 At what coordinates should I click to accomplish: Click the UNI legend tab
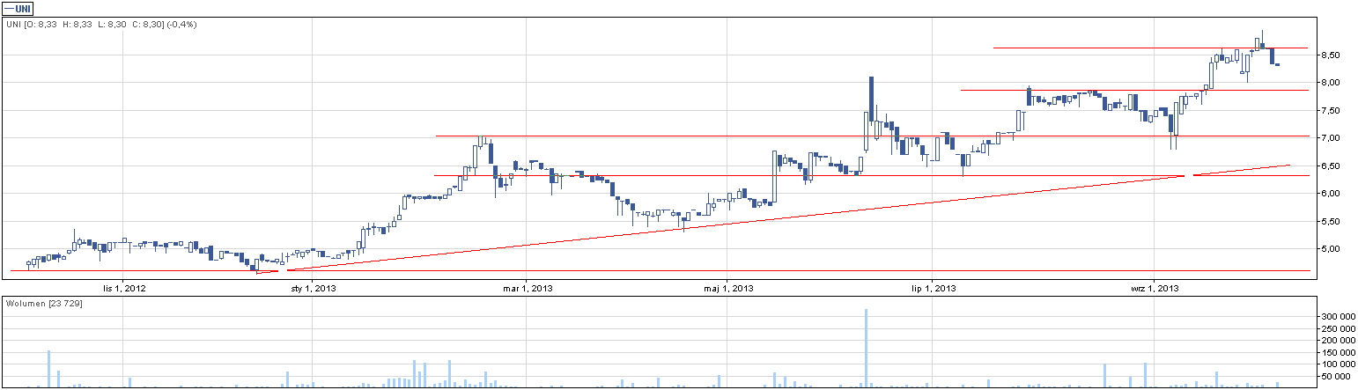pyautogui.click(x=18, y=9)
